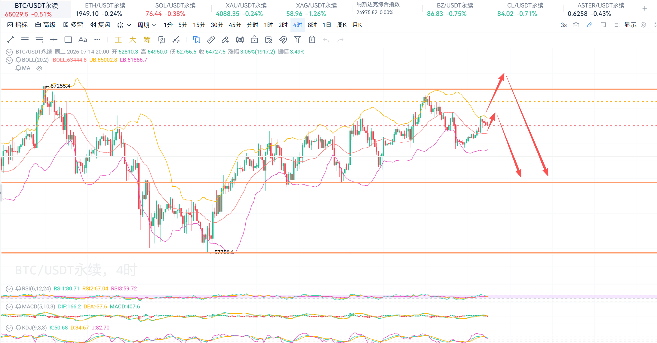657x343 pixels.
Task: Start 复盘 replay mode
Action: point(101,25)
